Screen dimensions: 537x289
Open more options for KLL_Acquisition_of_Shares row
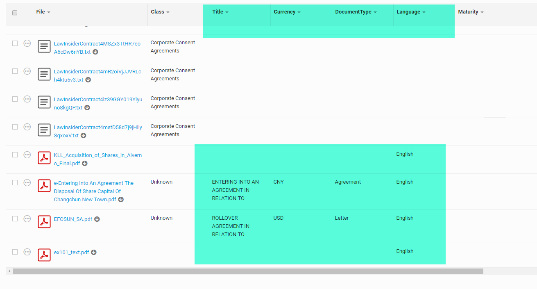pyautogui.click(x=27, y=155)
